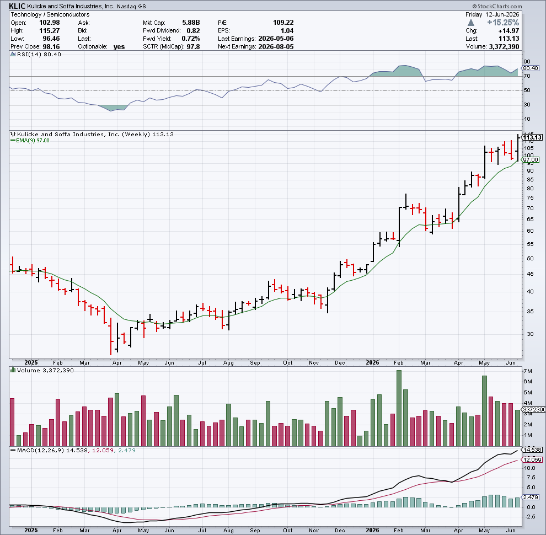Viewport: 546px width, 535px height.
Task: Click the P/E value 109.22
Action: [x=283, y=23]
